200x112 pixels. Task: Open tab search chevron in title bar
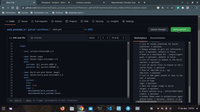182,2
